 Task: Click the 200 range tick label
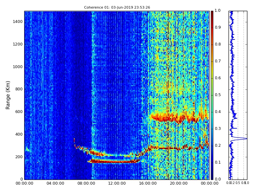19,157
